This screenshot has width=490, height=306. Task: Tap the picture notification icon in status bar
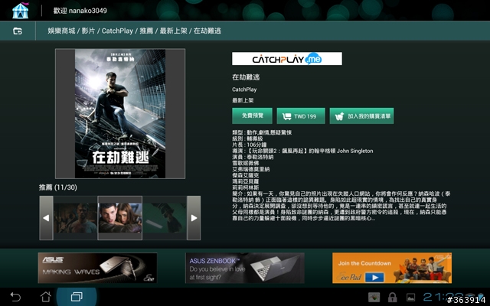410,298
